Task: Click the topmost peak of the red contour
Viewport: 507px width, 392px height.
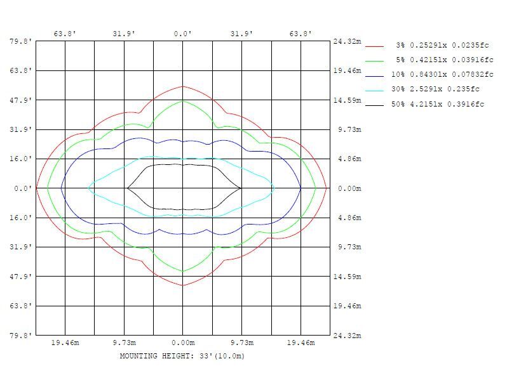Action: [x=183, y=86]
